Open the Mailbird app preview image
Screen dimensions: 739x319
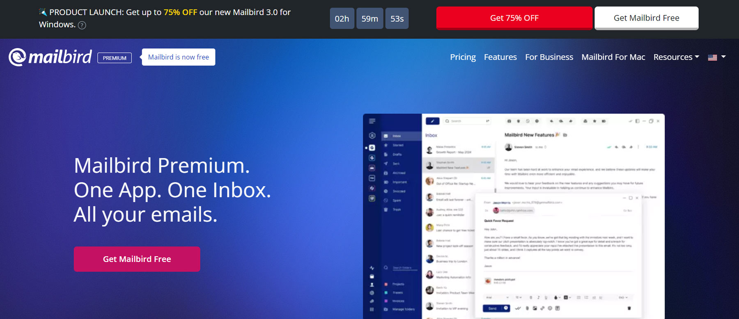point(514,216)
